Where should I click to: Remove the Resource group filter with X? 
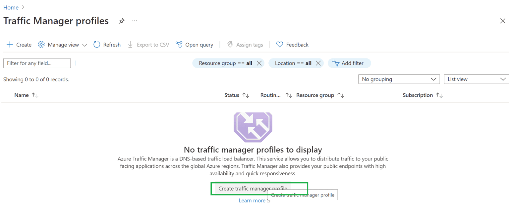pyautogui.click(x=259, y=63)
